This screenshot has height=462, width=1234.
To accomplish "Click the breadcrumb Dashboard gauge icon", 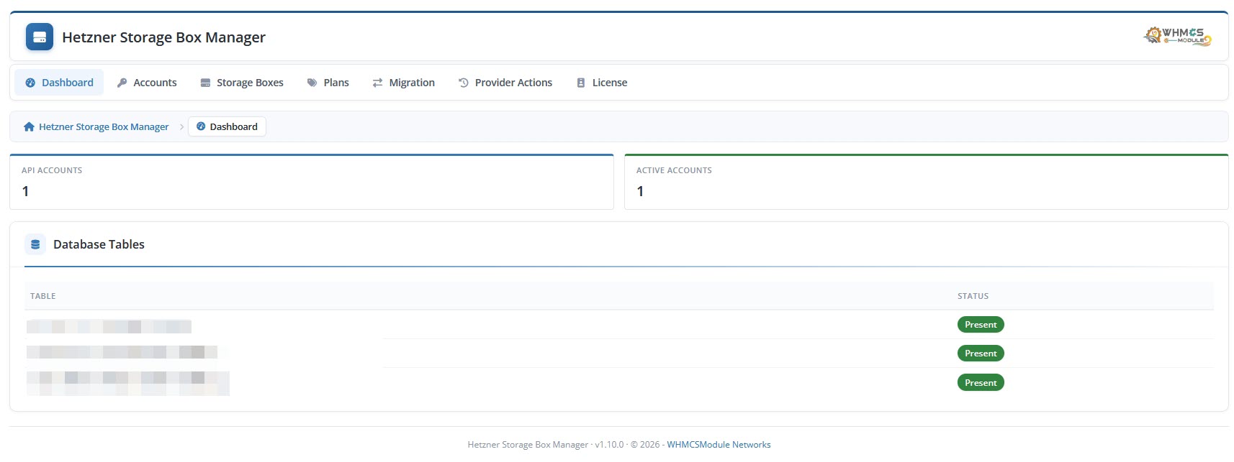I will coord(201,126).
